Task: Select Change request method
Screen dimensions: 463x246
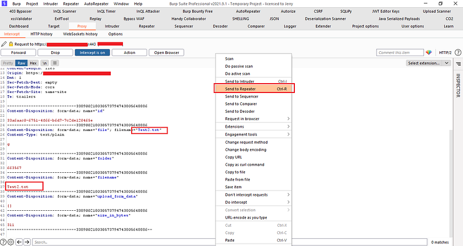Action: click(x=254, y=142)
